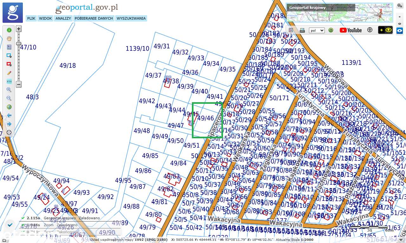Click parcel label 49/95
Screen dimensions: 406x243
[x=123, y=180]
